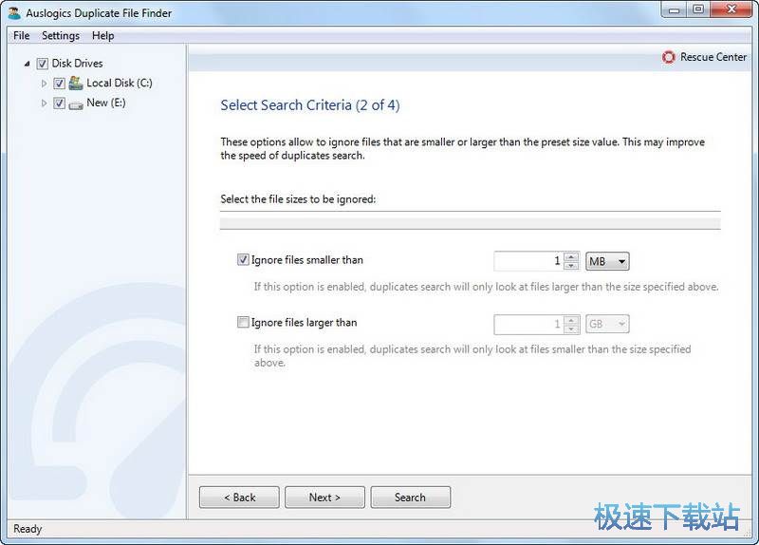Open the MB size unit dropdown
This screenshot has width=759, height=545.
[x=607, y=261]
